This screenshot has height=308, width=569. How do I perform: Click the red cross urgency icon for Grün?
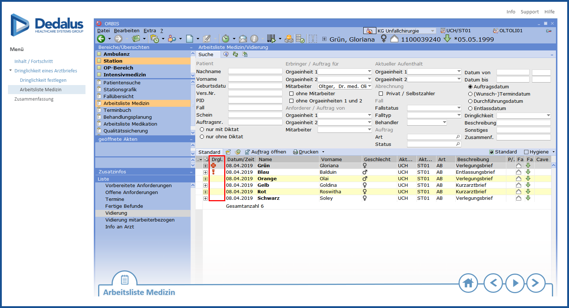213,166
